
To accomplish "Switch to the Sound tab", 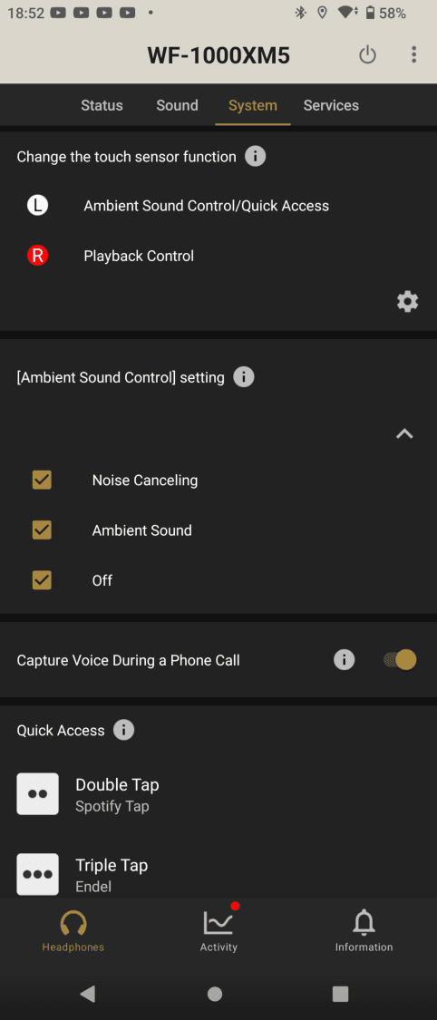I will tap(177, 105).
